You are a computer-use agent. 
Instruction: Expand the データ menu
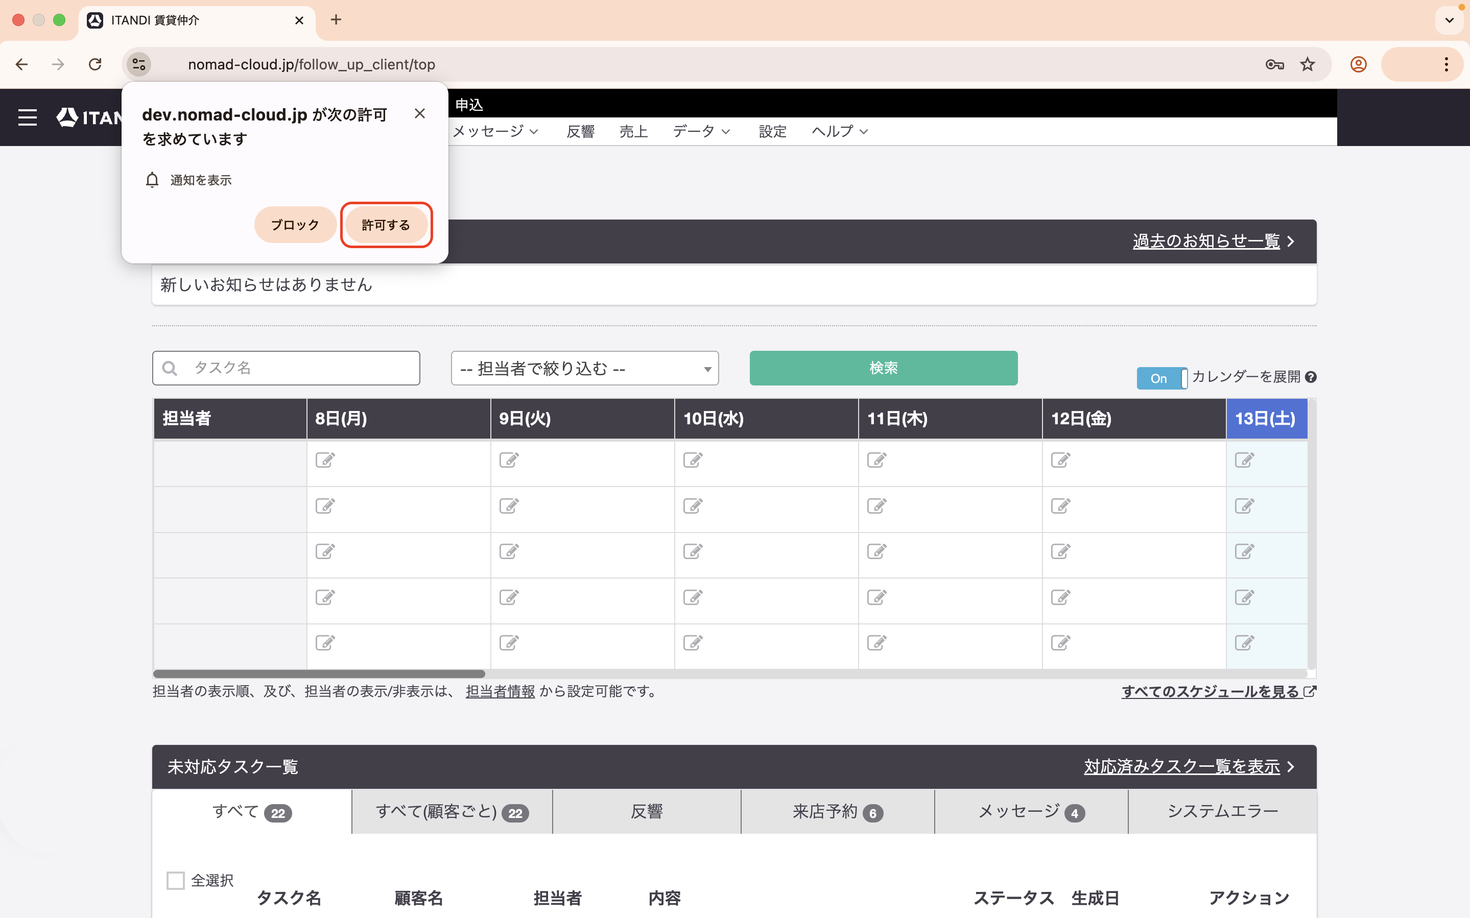(x=701, y=131)
